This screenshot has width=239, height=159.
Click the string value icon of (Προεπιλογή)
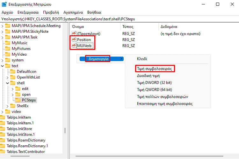coord(74,33)
